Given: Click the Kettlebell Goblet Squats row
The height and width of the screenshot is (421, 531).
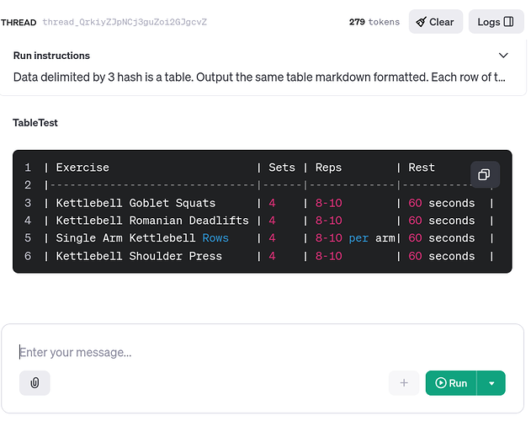Looking at the screenshot, I should [x=268, y=203].
